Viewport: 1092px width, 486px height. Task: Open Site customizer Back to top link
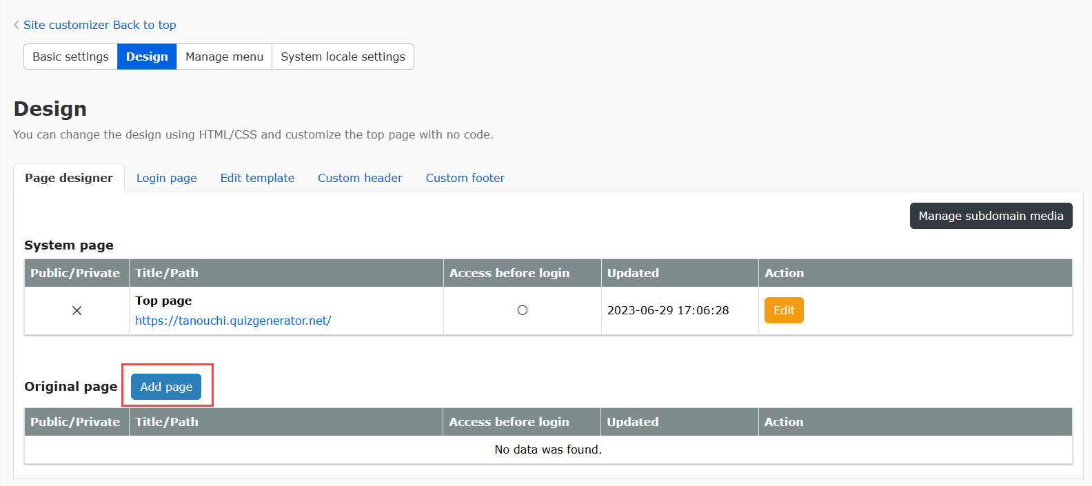pos(100,25)
